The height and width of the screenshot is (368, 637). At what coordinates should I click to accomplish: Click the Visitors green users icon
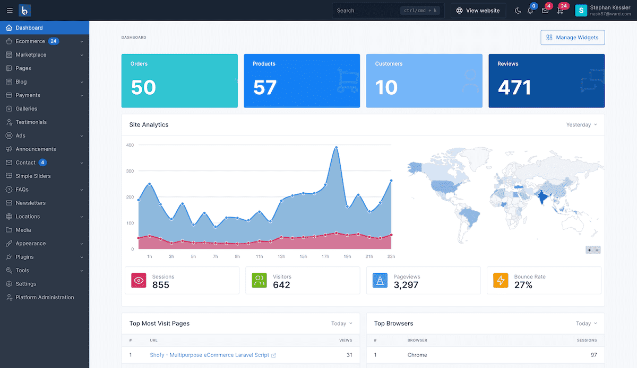click(x=259, y=281)
